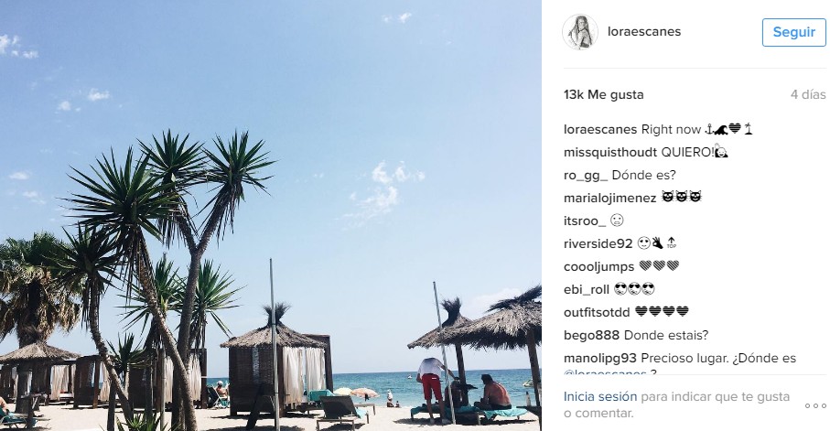Open itsroo_ commenter profile
830x431 pixels.
(585, 221)
